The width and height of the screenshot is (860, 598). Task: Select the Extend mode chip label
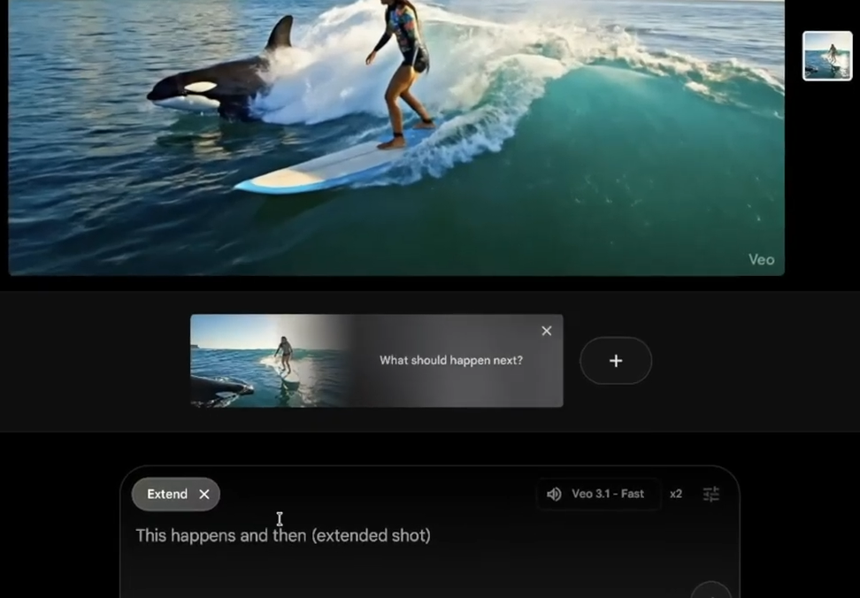click(x=167, y=494)
